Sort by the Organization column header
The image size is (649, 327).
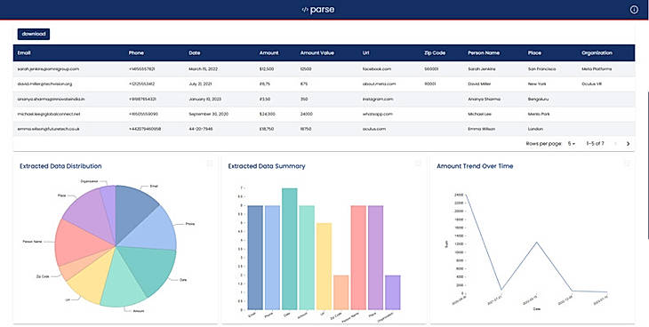(597, 53)
